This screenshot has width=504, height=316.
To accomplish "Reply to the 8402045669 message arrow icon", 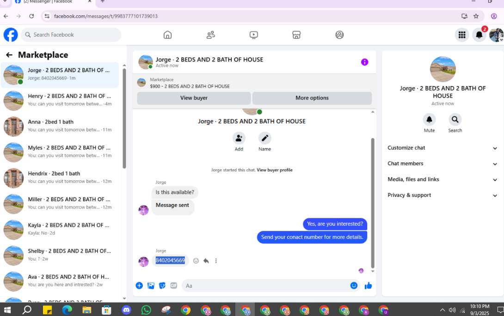I will coord(206,260).
